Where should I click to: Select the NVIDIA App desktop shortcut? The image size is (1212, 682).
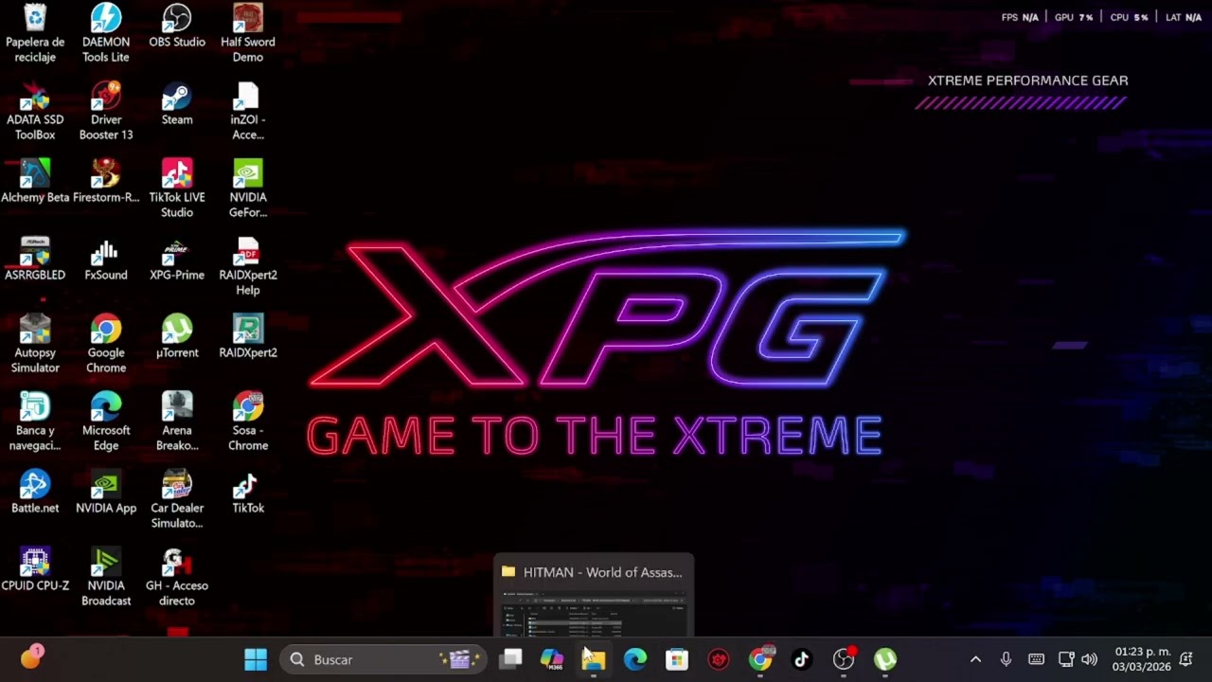(x=106, y=492)
